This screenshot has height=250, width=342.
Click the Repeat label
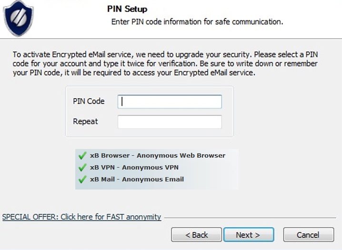85,121
